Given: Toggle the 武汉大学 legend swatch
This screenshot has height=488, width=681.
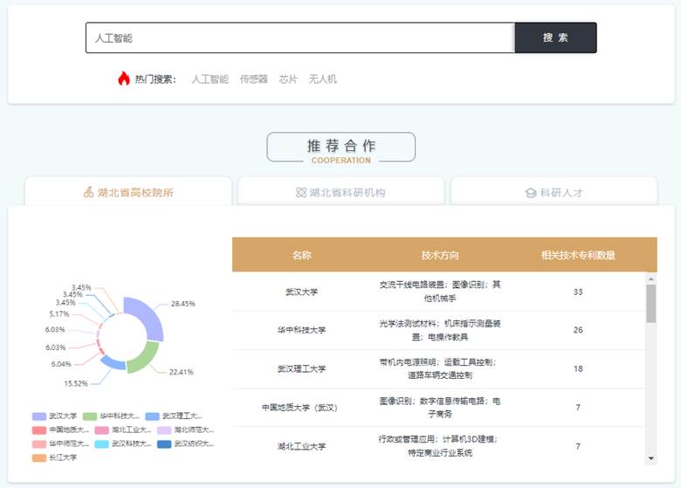Looking at the screenshot, I should tap(39, 416).
